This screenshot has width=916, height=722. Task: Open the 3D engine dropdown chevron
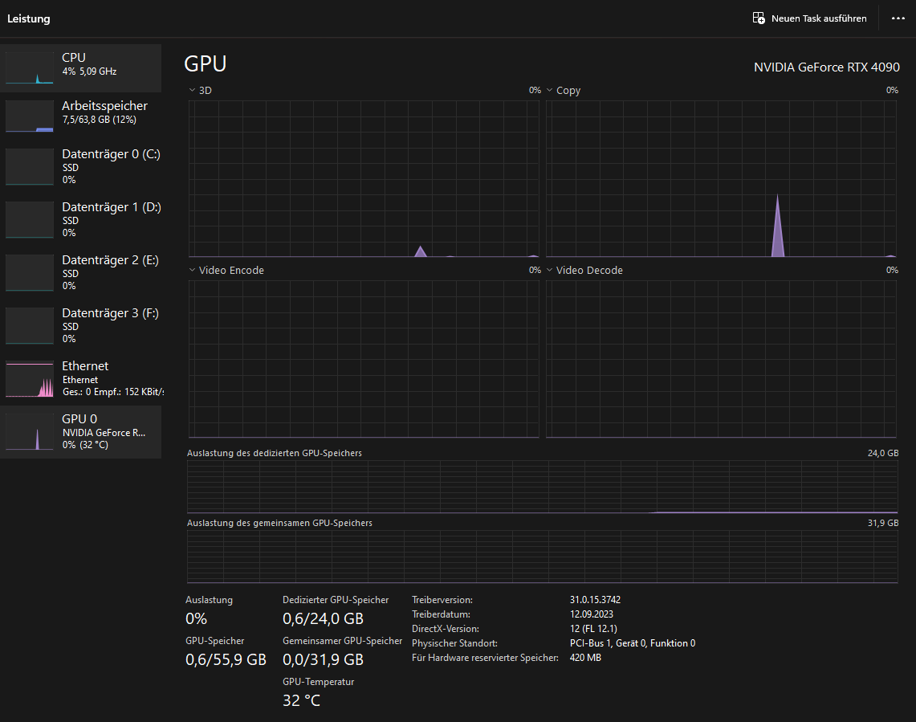192,90
